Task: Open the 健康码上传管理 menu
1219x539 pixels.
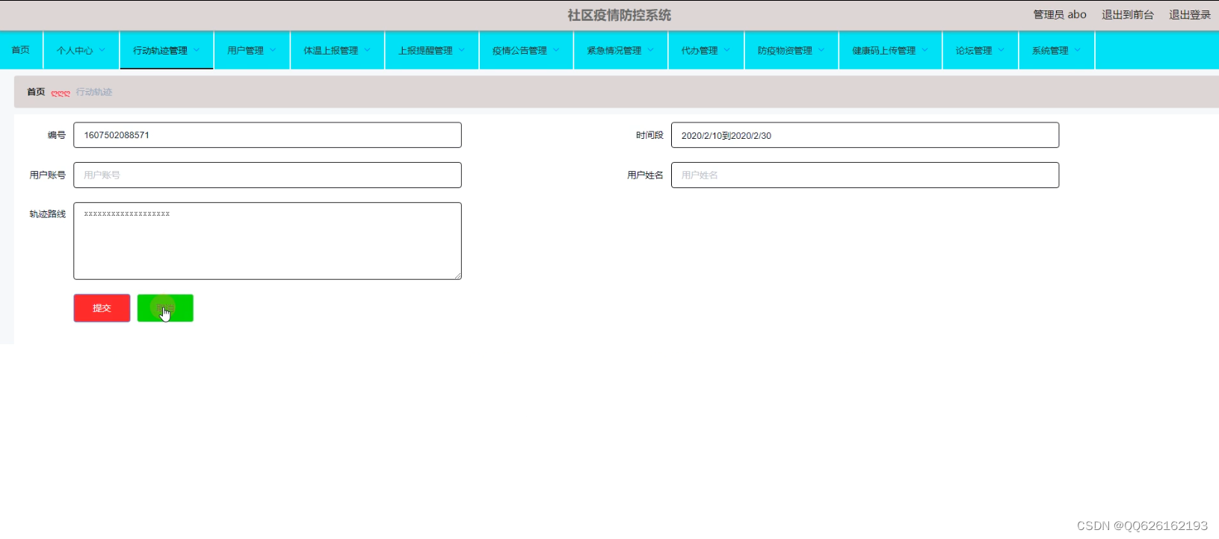Action: click(891, 50)
